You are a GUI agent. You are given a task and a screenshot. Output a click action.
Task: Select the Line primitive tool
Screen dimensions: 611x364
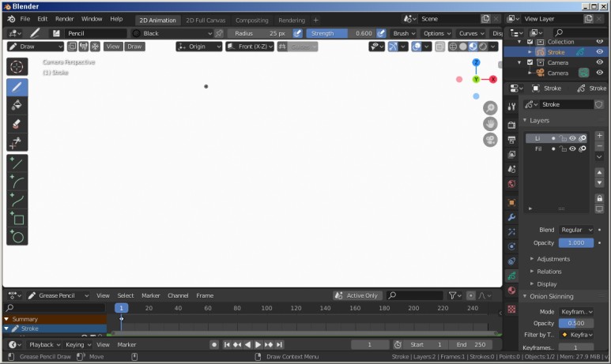[17, 163]
